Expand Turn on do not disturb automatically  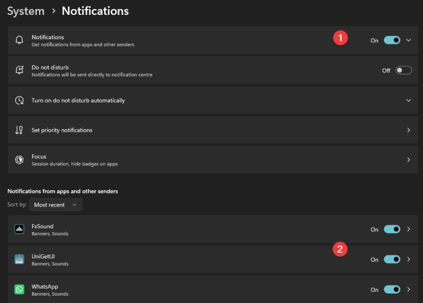(408, 100)
